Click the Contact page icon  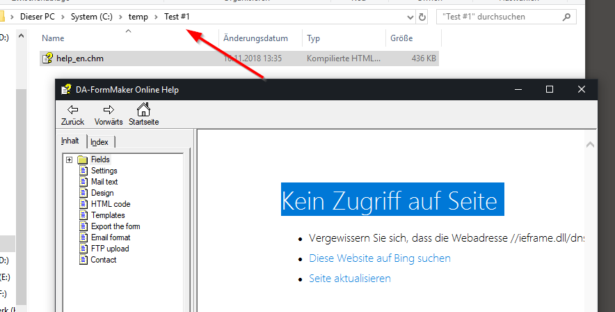83,259
